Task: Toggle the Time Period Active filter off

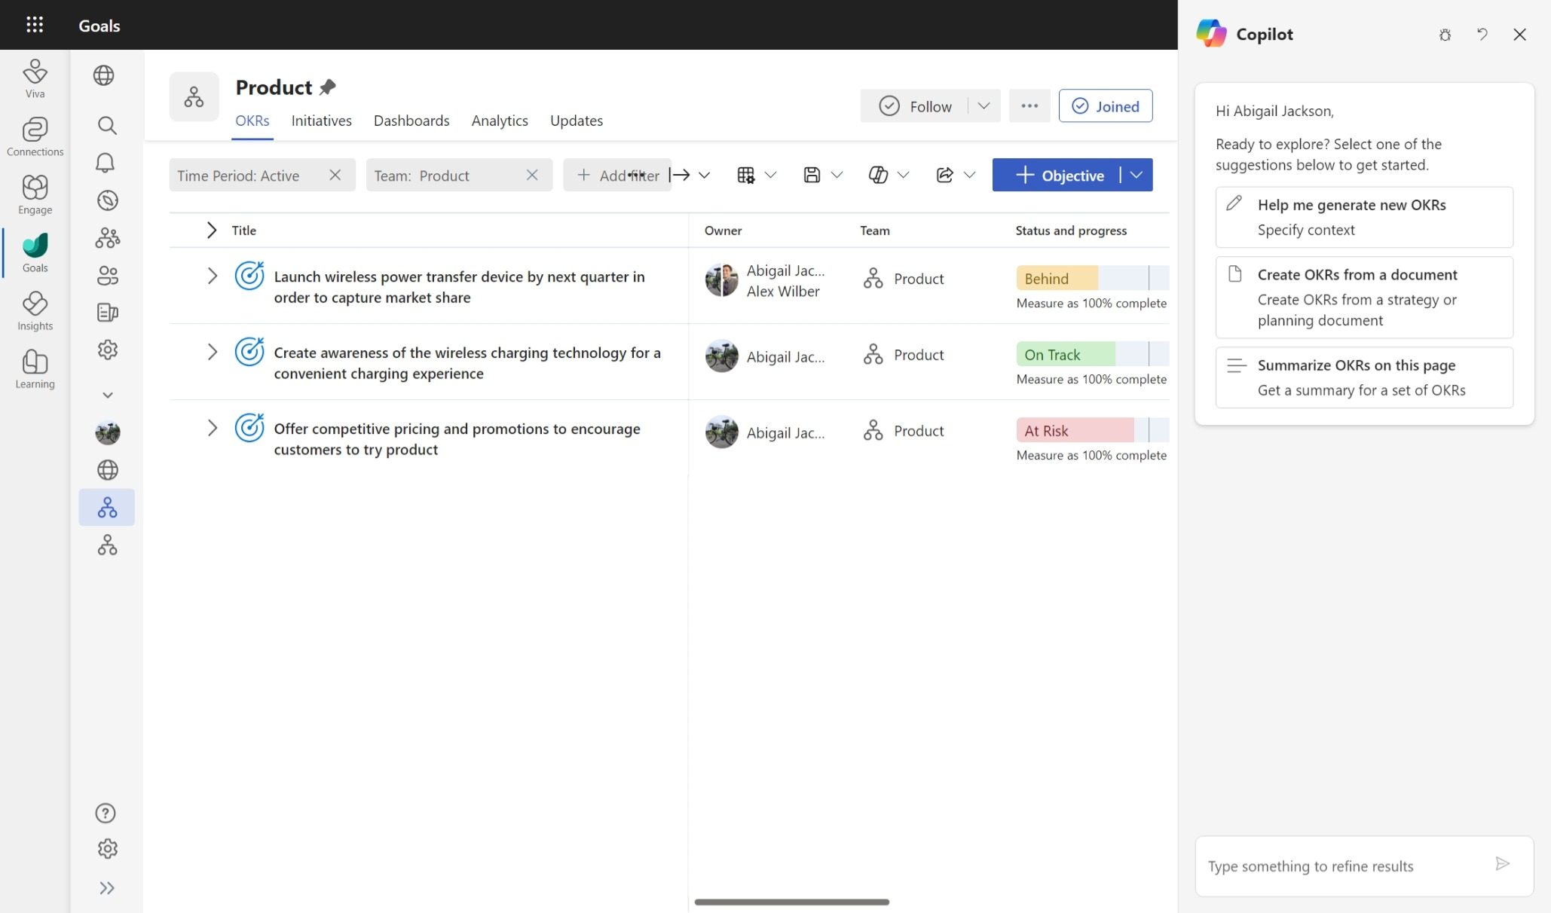Action: click(x=335, y=175)
